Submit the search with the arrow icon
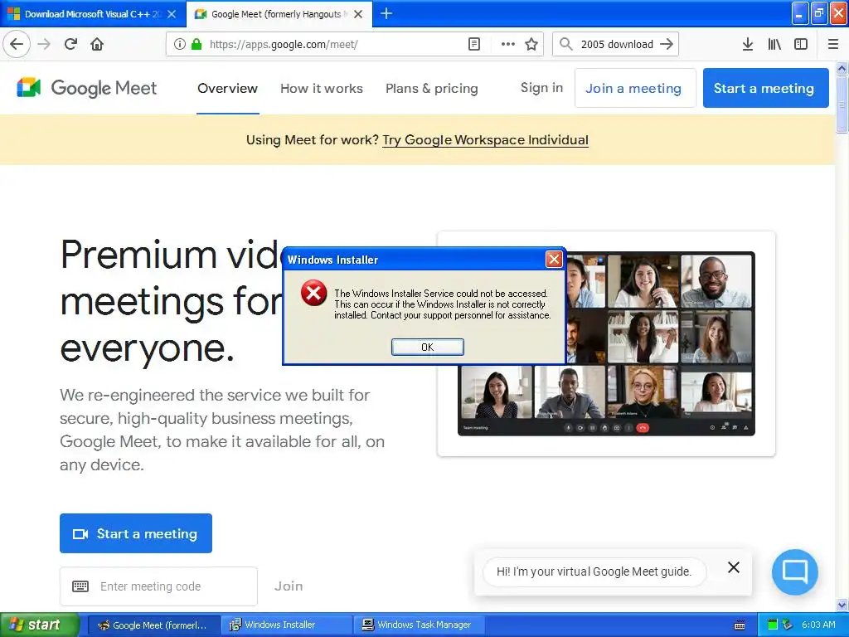This screenshot has width=849, height=637. pos(667,44)
